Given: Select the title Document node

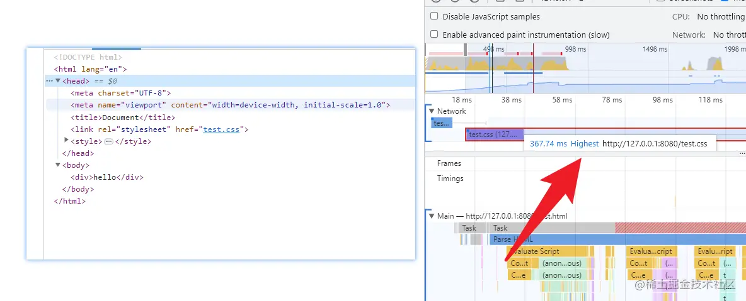Looking at the screenshot, I should (x=123, y=118).
